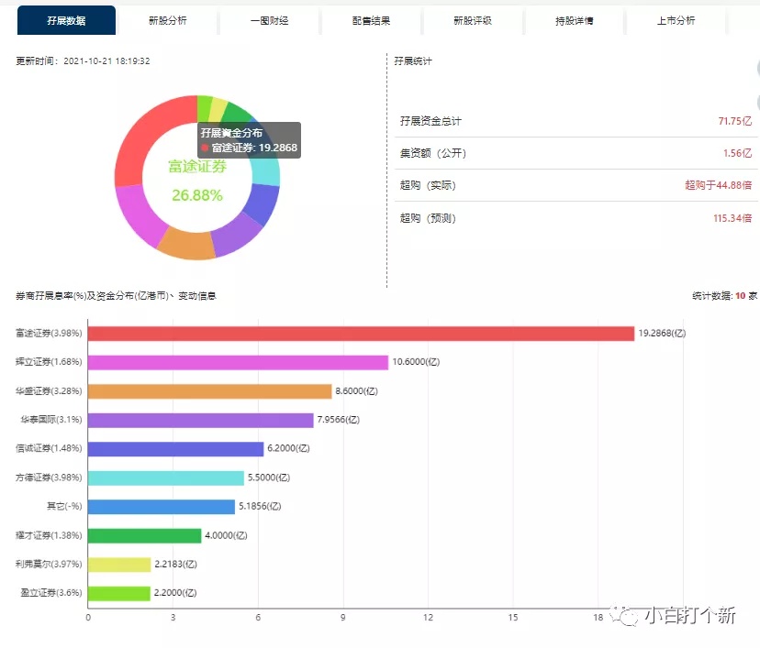Viewport: 760px width, 648px height.
Task: Click the 集资额 1.56亿 value
Action: click(x=737, y=153)
